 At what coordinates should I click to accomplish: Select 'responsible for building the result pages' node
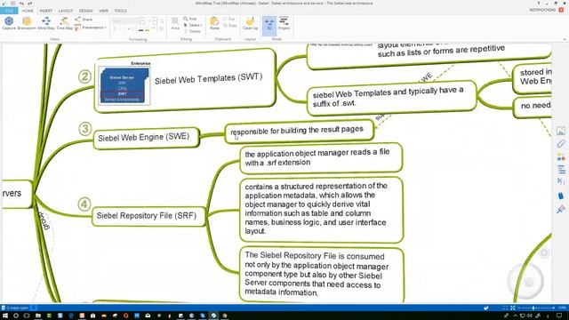[299, 131]
